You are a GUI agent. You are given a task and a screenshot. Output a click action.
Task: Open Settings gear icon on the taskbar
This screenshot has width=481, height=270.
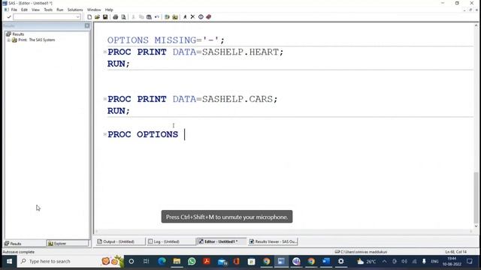point(340,262)
